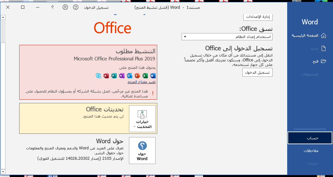Click the red activation warning exclamation icon
Image resolution: width=333 pixels, height=177 pixels.
coord(153,93)
